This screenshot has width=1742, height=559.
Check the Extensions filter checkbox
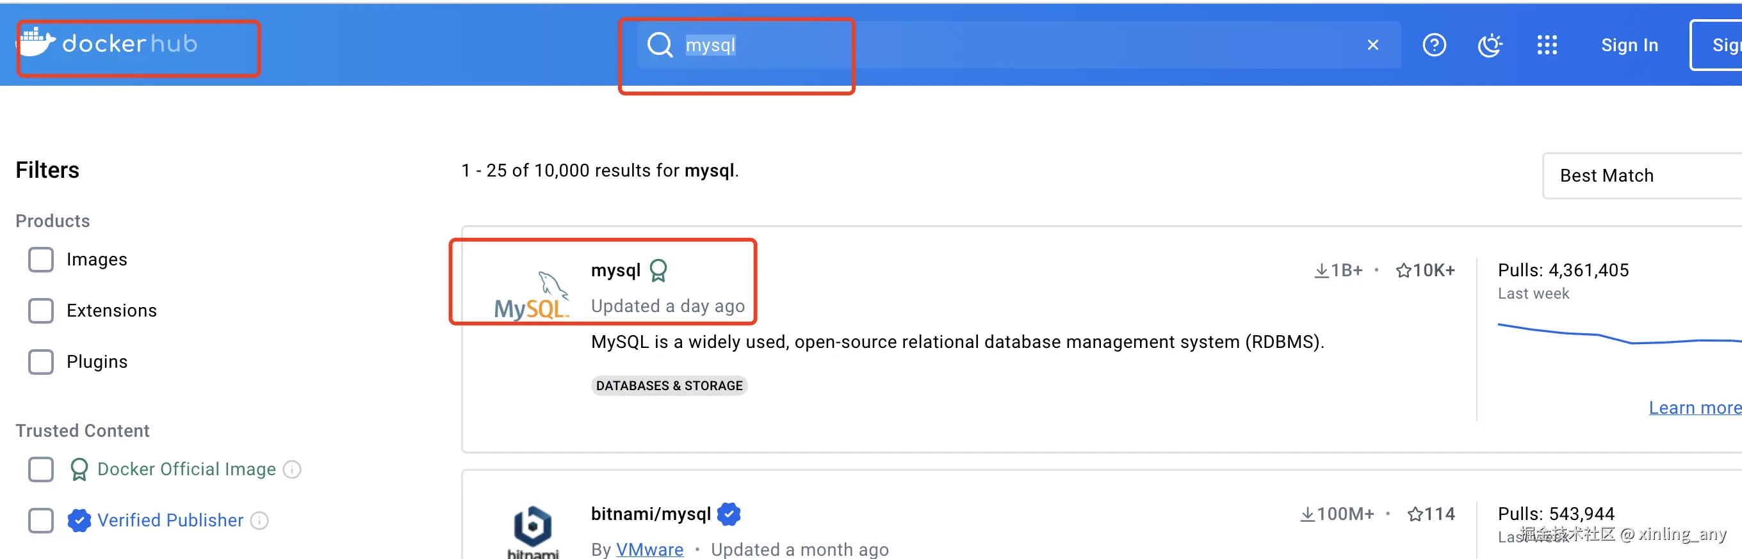tap(41, 311)
